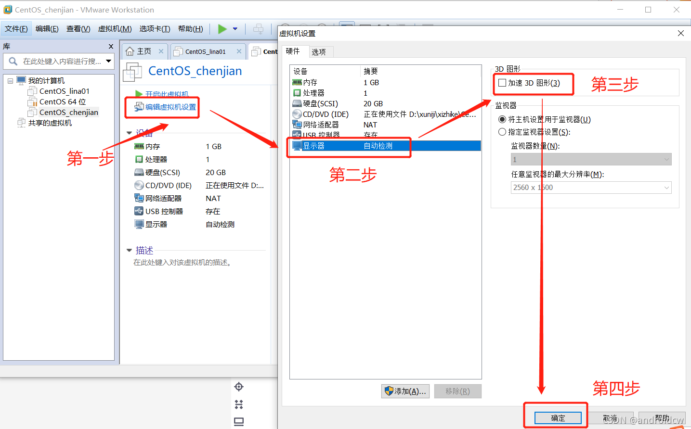This screenshot has height=429, width=691.
Task: Select 硬盘(SCSI) icon in dialog device list
Action: click(x=297, y=103)
